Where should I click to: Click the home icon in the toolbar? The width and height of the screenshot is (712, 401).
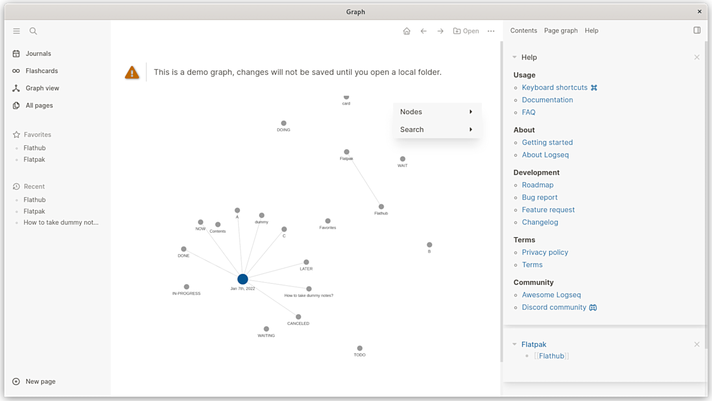coord(406,31)
